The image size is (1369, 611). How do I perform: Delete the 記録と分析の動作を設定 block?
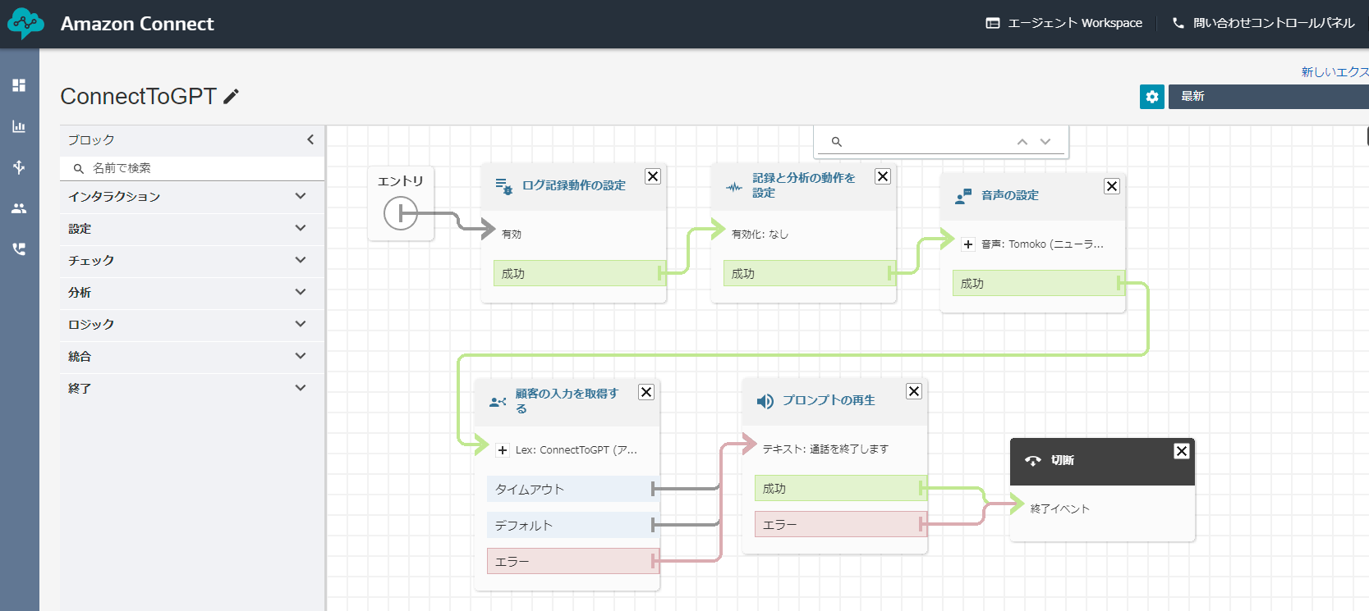[x=883, y=176]
